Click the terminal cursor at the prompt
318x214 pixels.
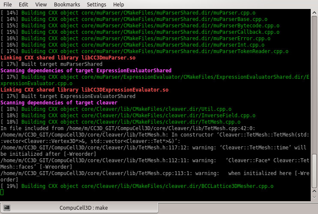[2, 192]
